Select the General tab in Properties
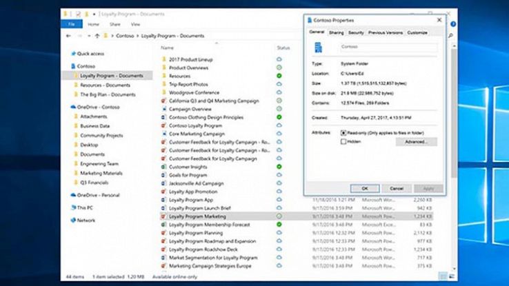 [x=317, y=32]
